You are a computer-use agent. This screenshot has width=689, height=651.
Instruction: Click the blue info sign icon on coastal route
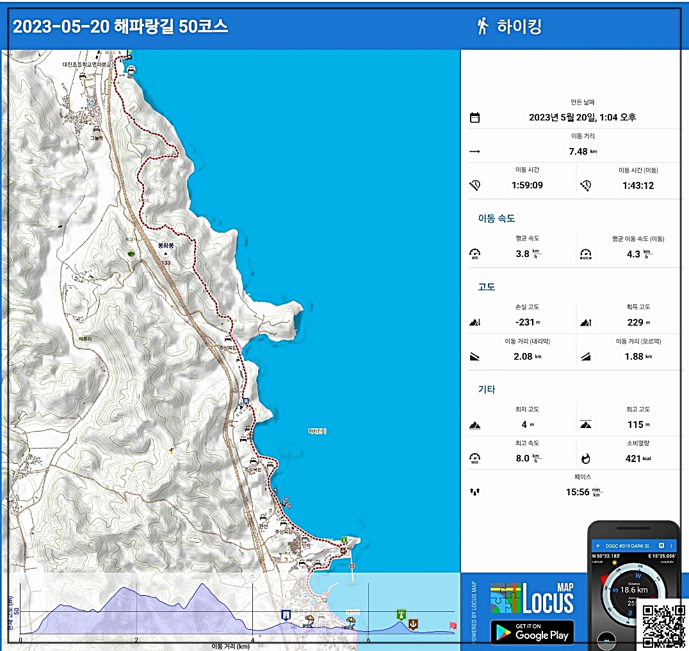pos(246,401)
